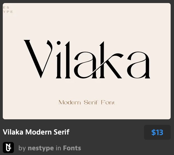The width and height of the screenshot is (174, 155).
Task: Click the word Font in preview subtitle
Action: 108,103
